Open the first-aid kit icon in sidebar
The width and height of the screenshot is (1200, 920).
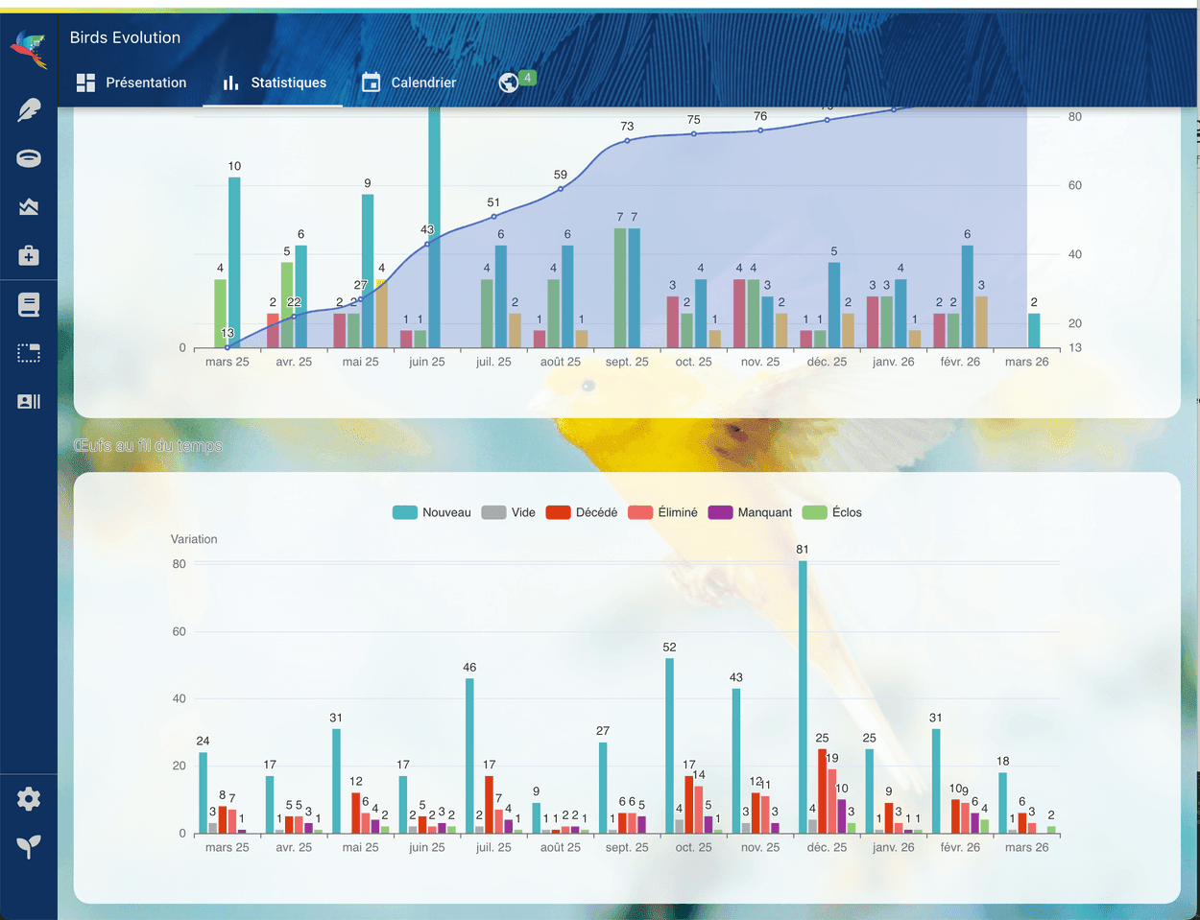[29, 255]
